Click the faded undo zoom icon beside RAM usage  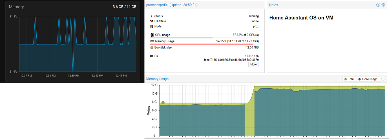[383, 79]
